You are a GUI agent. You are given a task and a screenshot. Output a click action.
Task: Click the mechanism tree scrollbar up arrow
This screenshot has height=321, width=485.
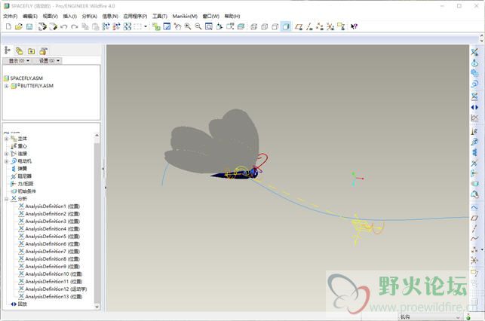click(97, 136)
